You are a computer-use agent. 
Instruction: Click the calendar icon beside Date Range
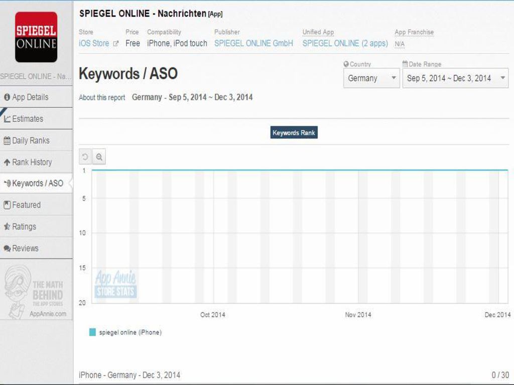point(405,64)
